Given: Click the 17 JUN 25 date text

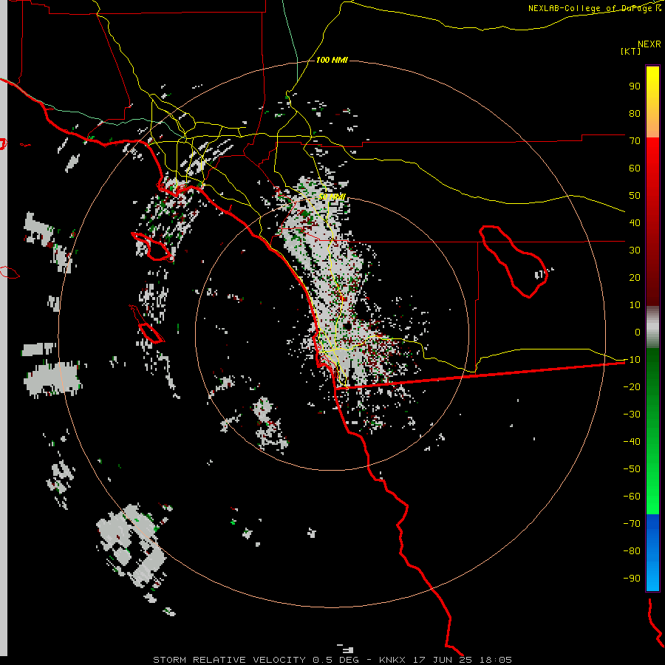Looking at the screenshot, I should click(x=443, y=660).
